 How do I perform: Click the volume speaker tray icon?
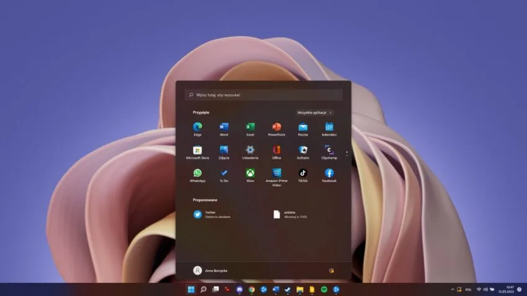(x=485, y=289)
